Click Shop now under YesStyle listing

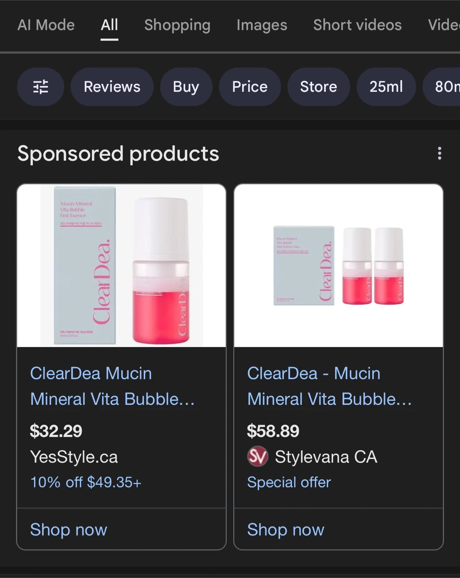click(69, 529)
